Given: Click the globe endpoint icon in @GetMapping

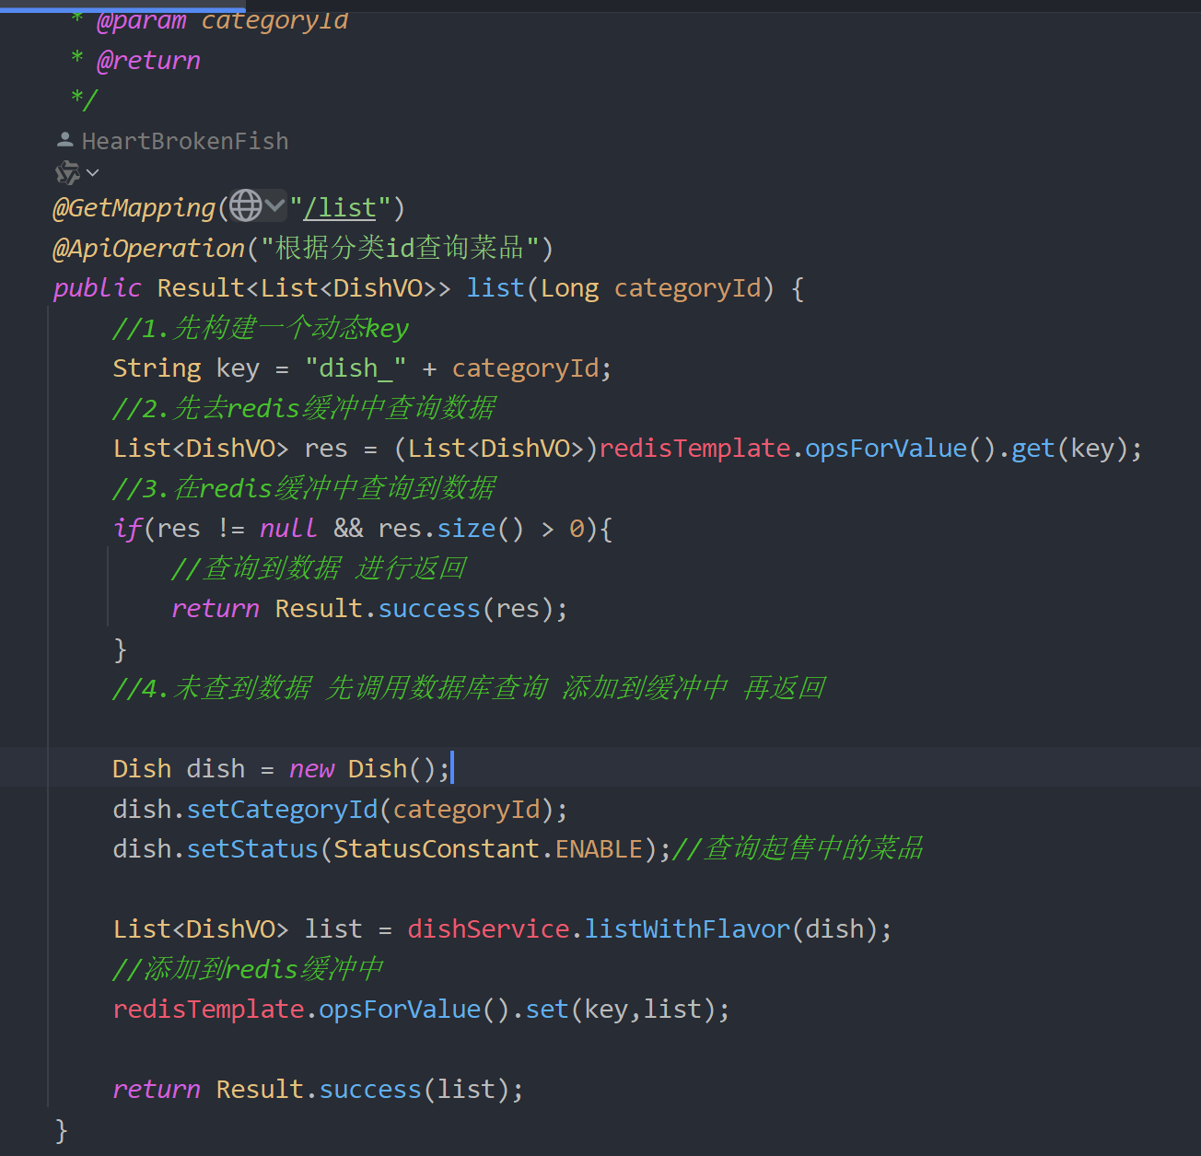Looking at the screenshot, I should (x=246, y=205).
